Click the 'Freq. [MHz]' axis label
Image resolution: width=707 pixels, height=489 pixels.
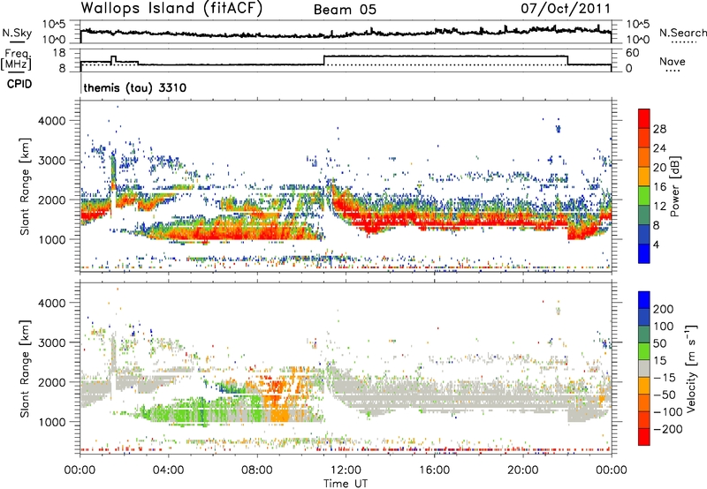point(16,60)
